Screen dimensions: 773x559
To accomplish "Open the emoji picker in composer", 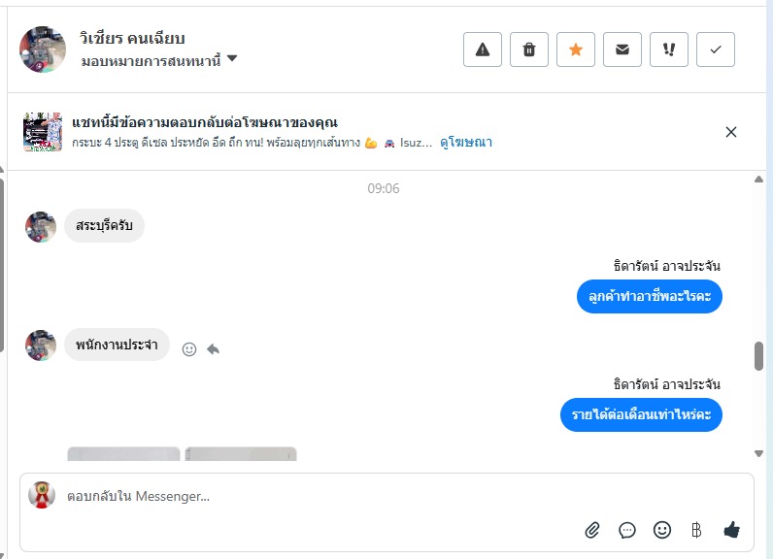I will point(662,530).
